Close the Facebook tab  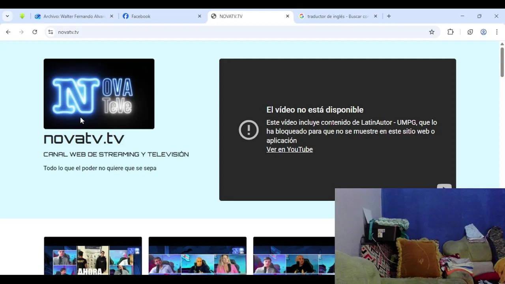point(200,16)
